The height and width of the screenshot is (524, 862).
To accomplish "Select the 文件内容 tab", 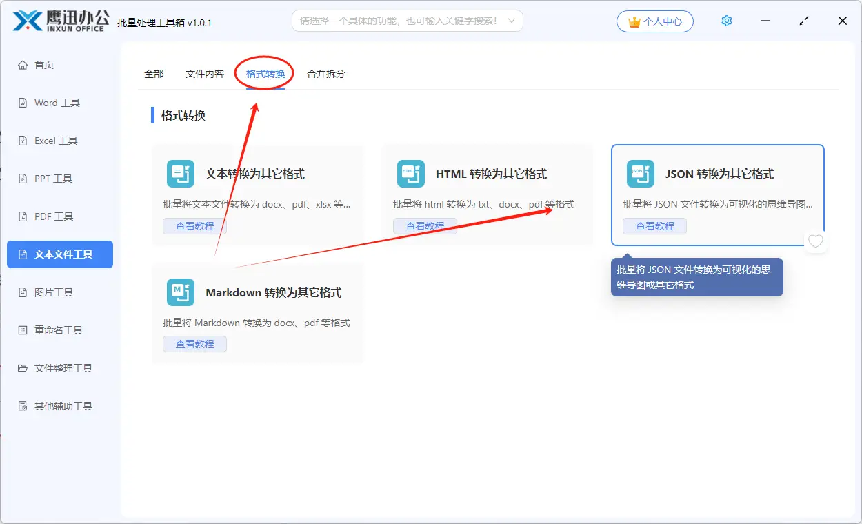I will point(204,74).
